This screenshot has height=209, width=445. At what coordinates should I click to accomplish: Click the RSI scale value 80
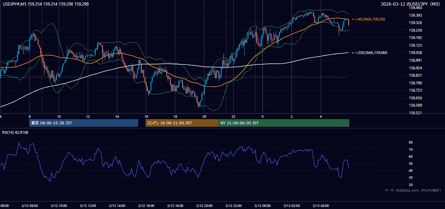(411, 142)
